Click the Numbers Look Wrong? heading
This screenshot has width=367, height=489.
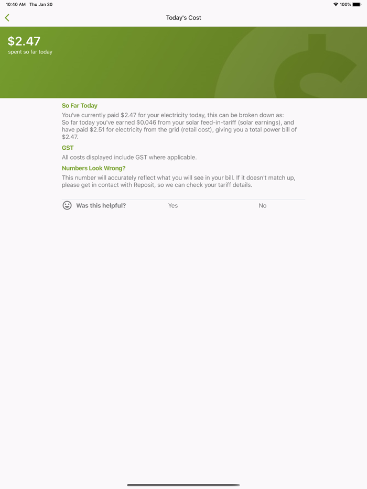94,168
